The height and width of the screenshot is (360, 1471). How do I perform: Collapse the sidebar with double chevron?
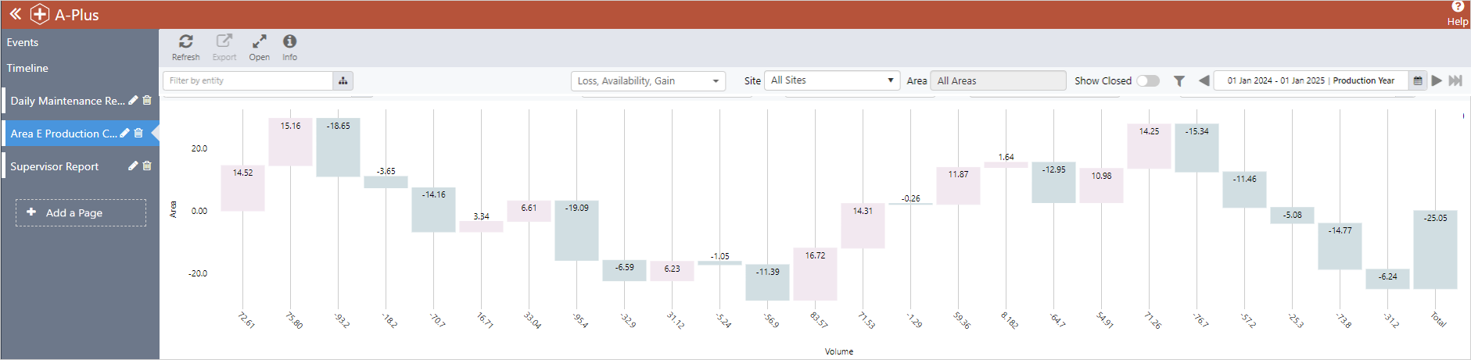[x=15, y=14]
